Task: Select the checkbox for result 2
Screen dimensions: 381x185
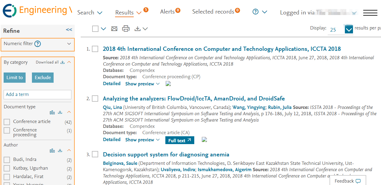Action: pyautogui.click(x=95, y=99)
